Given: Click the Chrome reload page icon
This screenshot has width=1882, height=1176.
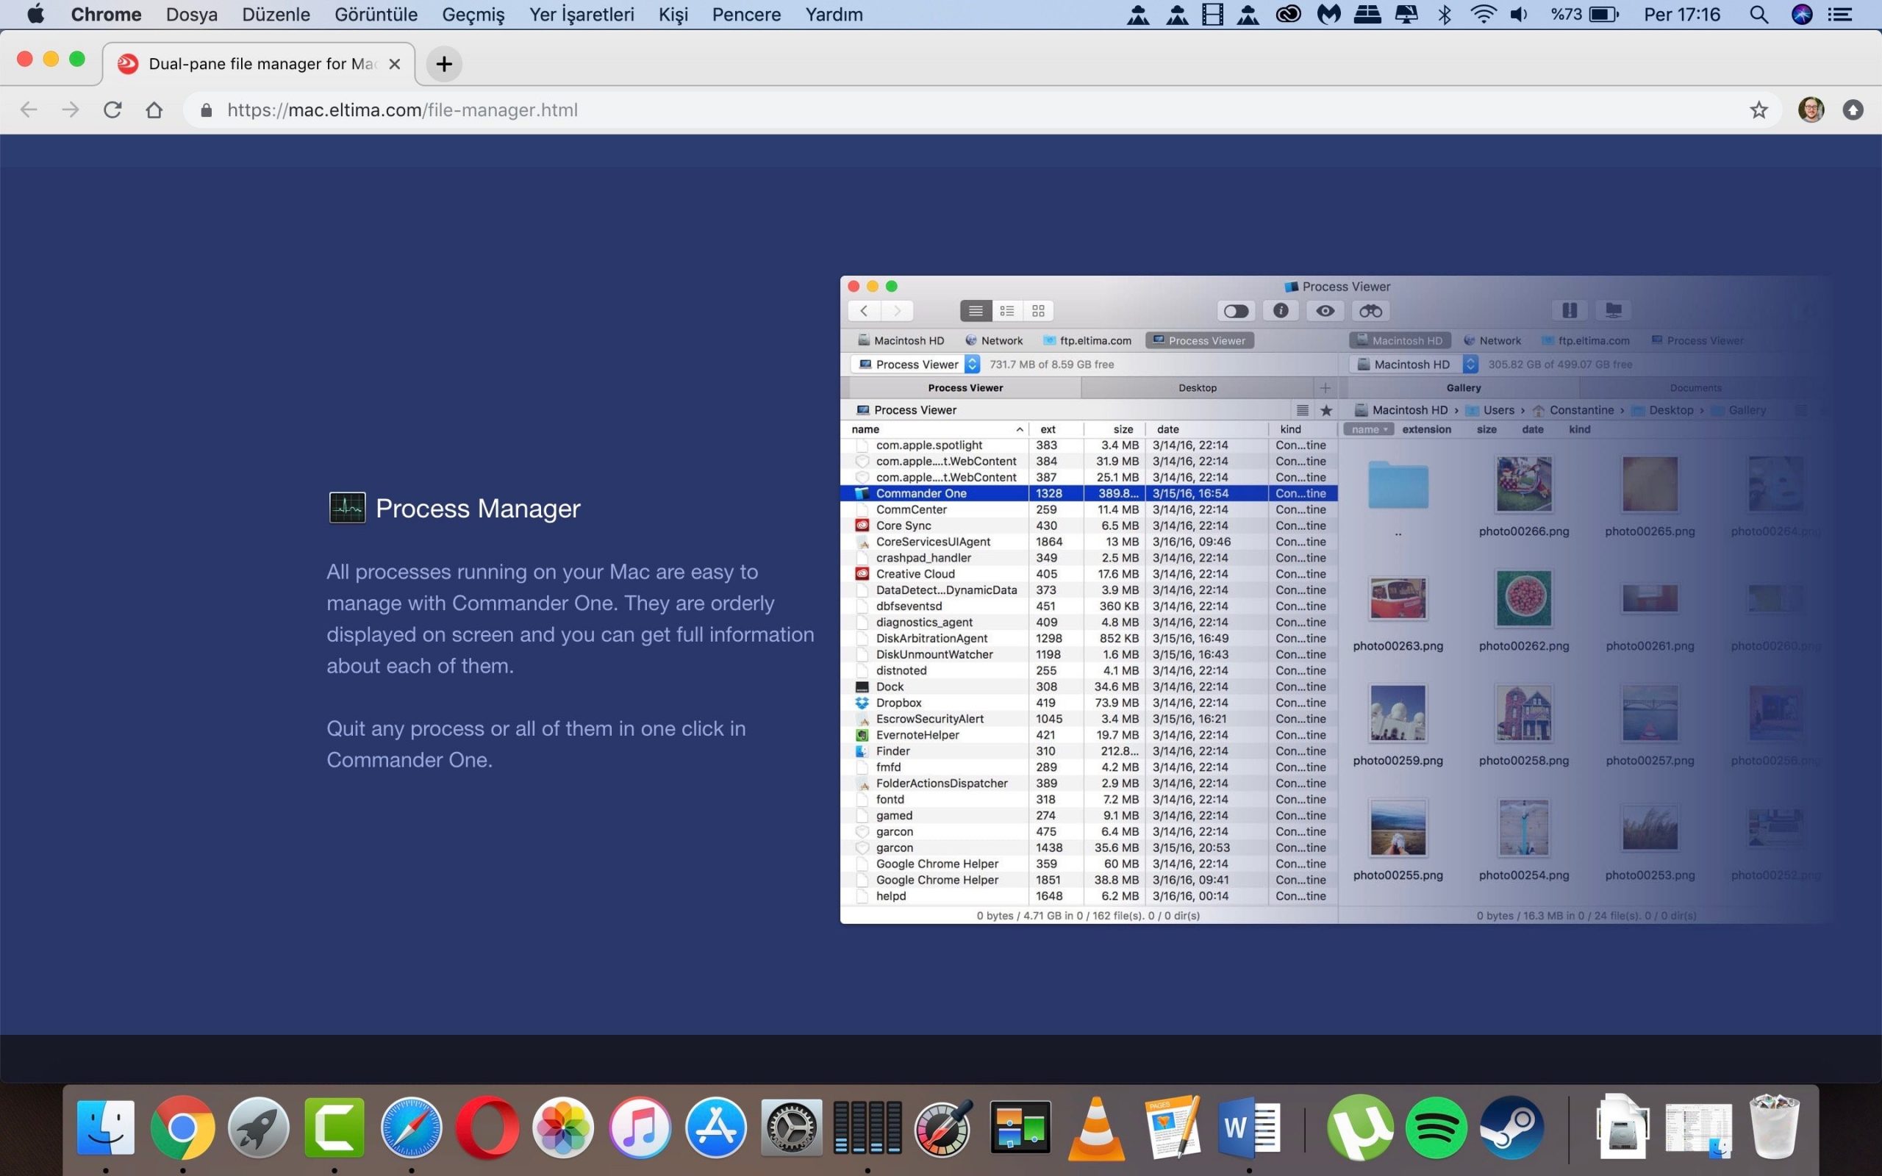Looking at the screenshot, I should (112, 110).
